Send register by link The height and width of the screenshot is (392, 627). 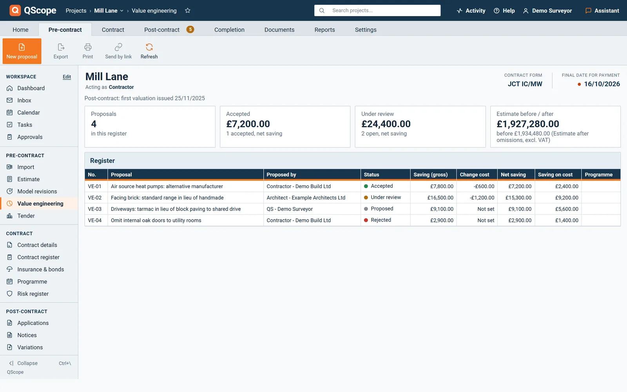(x=118, y=51)
